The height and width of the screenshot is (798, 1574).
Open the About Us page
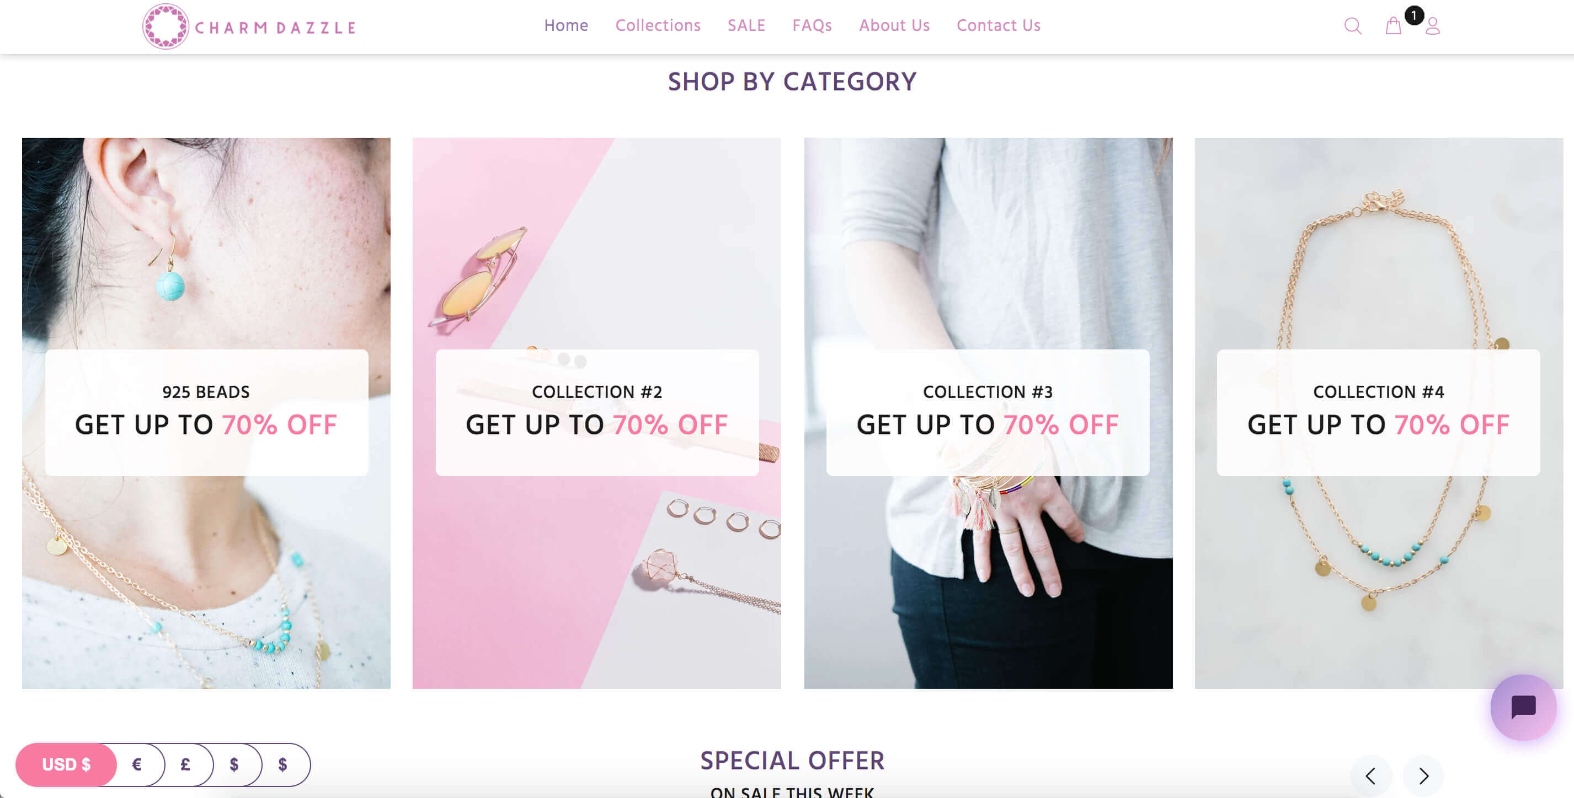tap(894, 26)
